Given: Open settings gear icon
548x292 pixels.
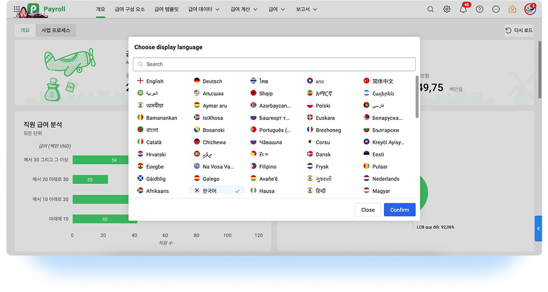Looking at the screenshot, I should 447,9.
